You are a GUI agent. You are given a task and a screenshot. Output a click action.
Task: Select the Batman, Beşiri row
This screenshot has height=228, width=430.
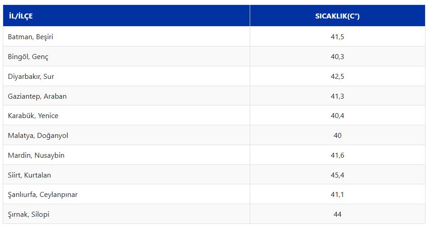pos(31,37)
